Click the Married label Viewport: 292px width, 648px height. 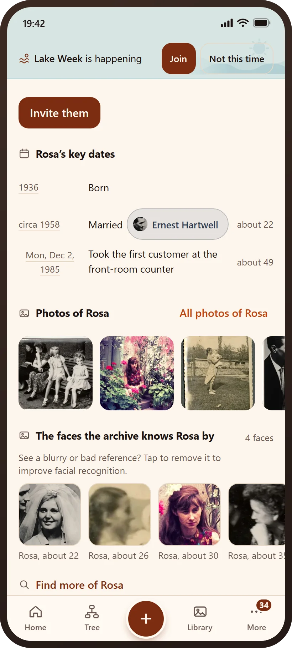click(105, 225)
